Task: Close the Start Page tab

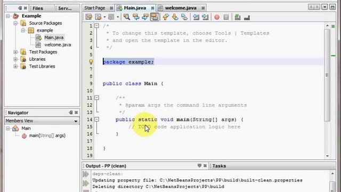Action: point(111,8)
